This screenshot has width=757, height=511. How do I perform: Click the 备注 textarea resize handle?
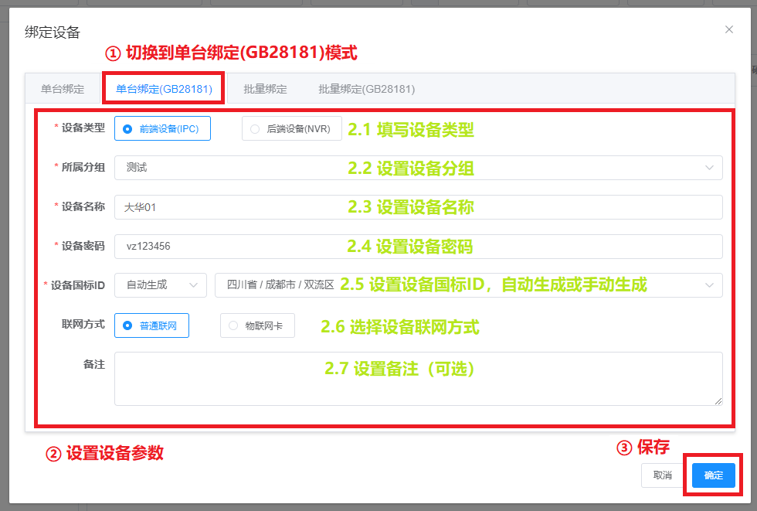click(x=718, y=401)
